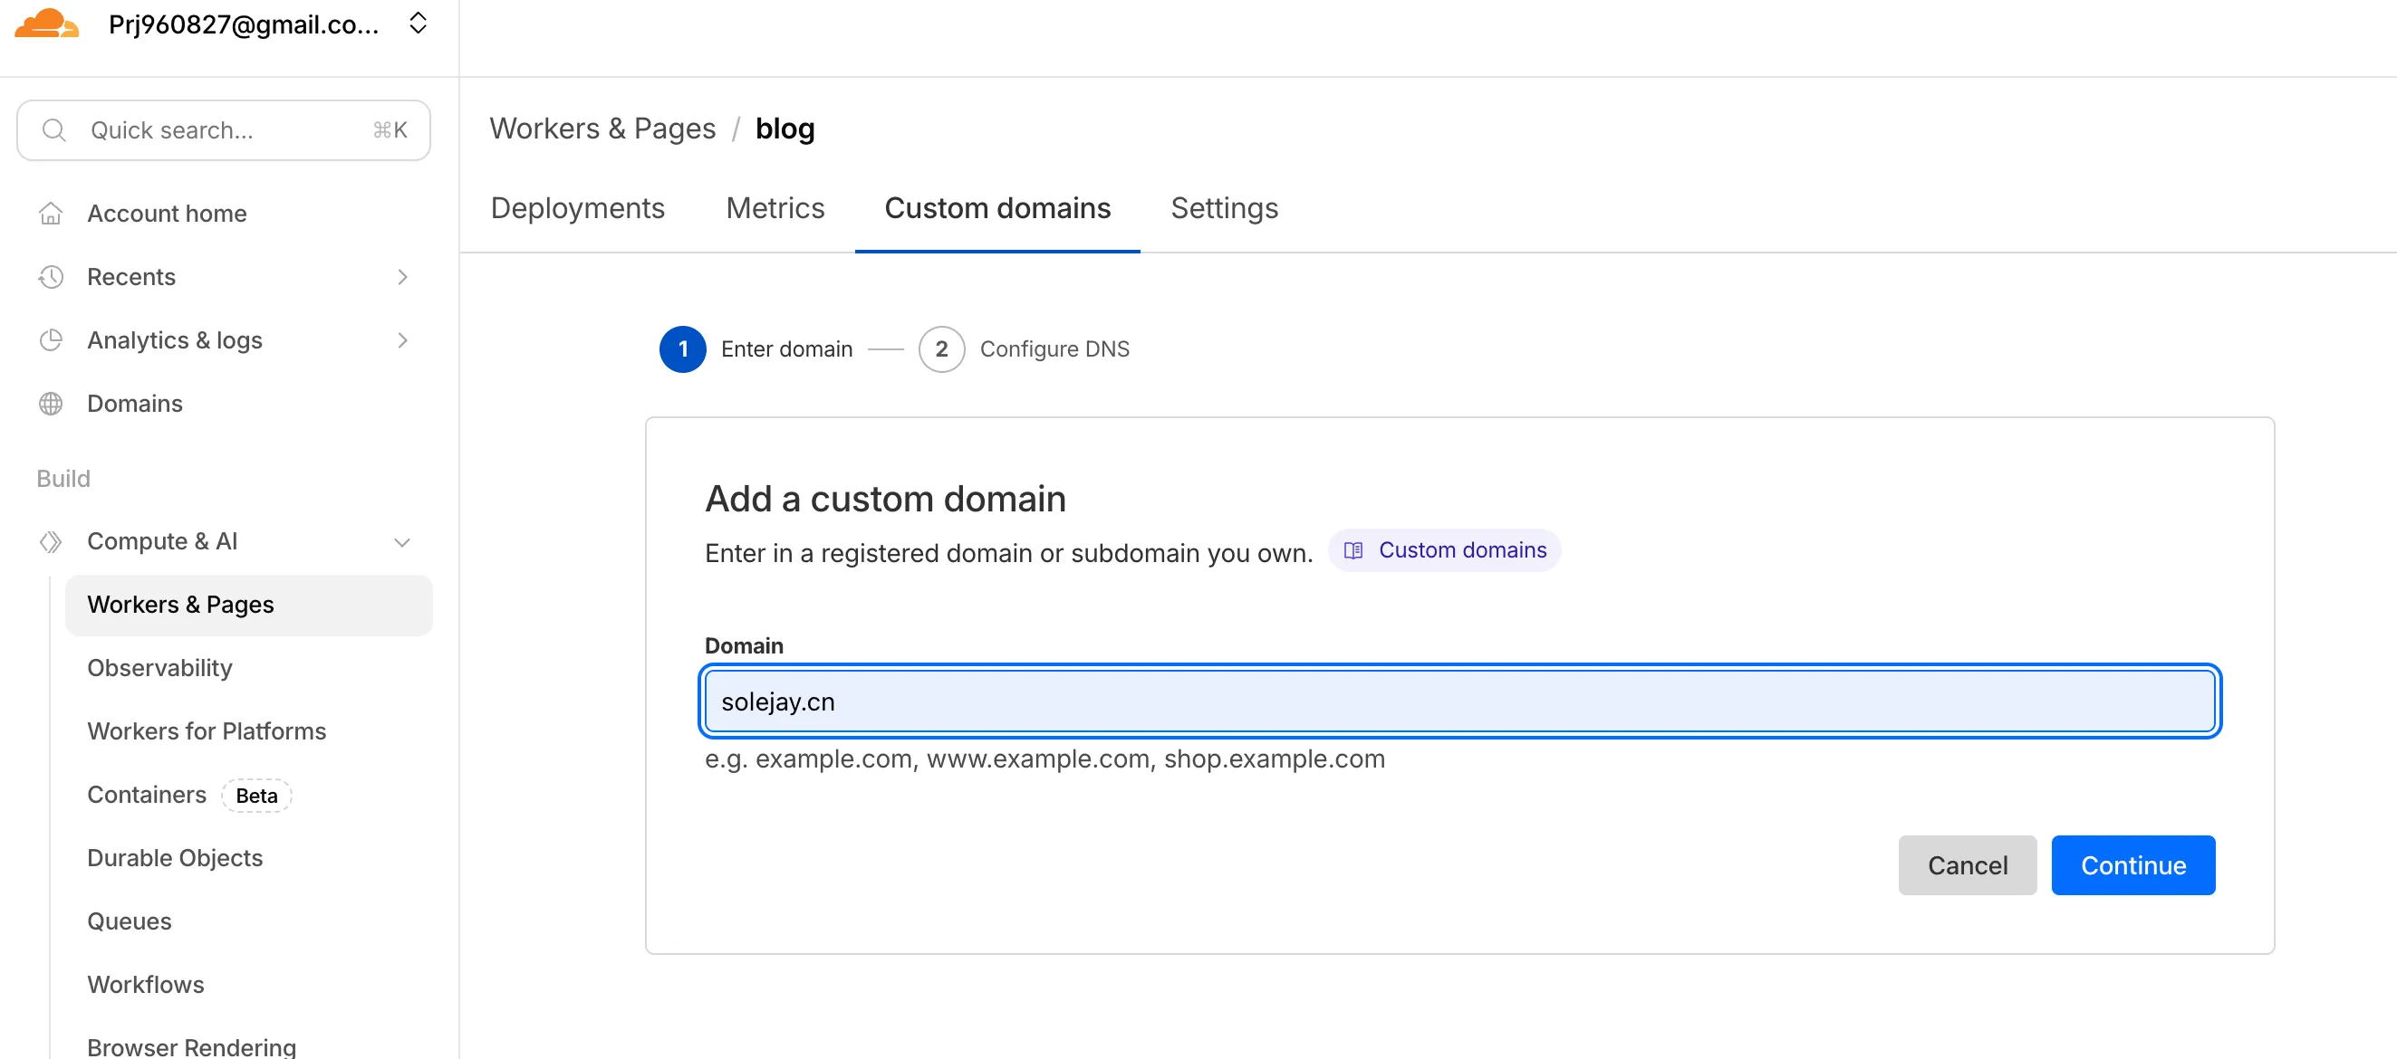This screenshot has width=2397, height=1059.
Task: Collapse the Compute & AI section
Action: click(x=402, y=542)
